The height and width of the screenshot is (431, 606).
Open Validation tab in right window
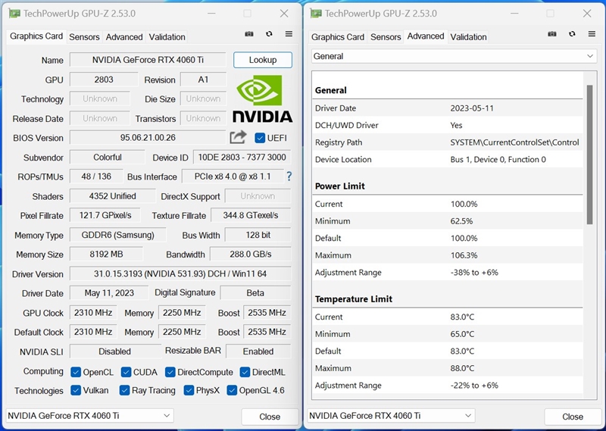coord(468,37)
